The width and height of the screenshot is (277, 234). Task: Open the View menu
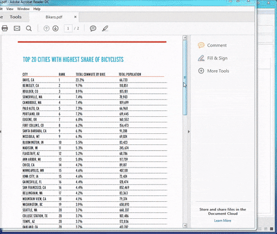[x=9, y=9]
